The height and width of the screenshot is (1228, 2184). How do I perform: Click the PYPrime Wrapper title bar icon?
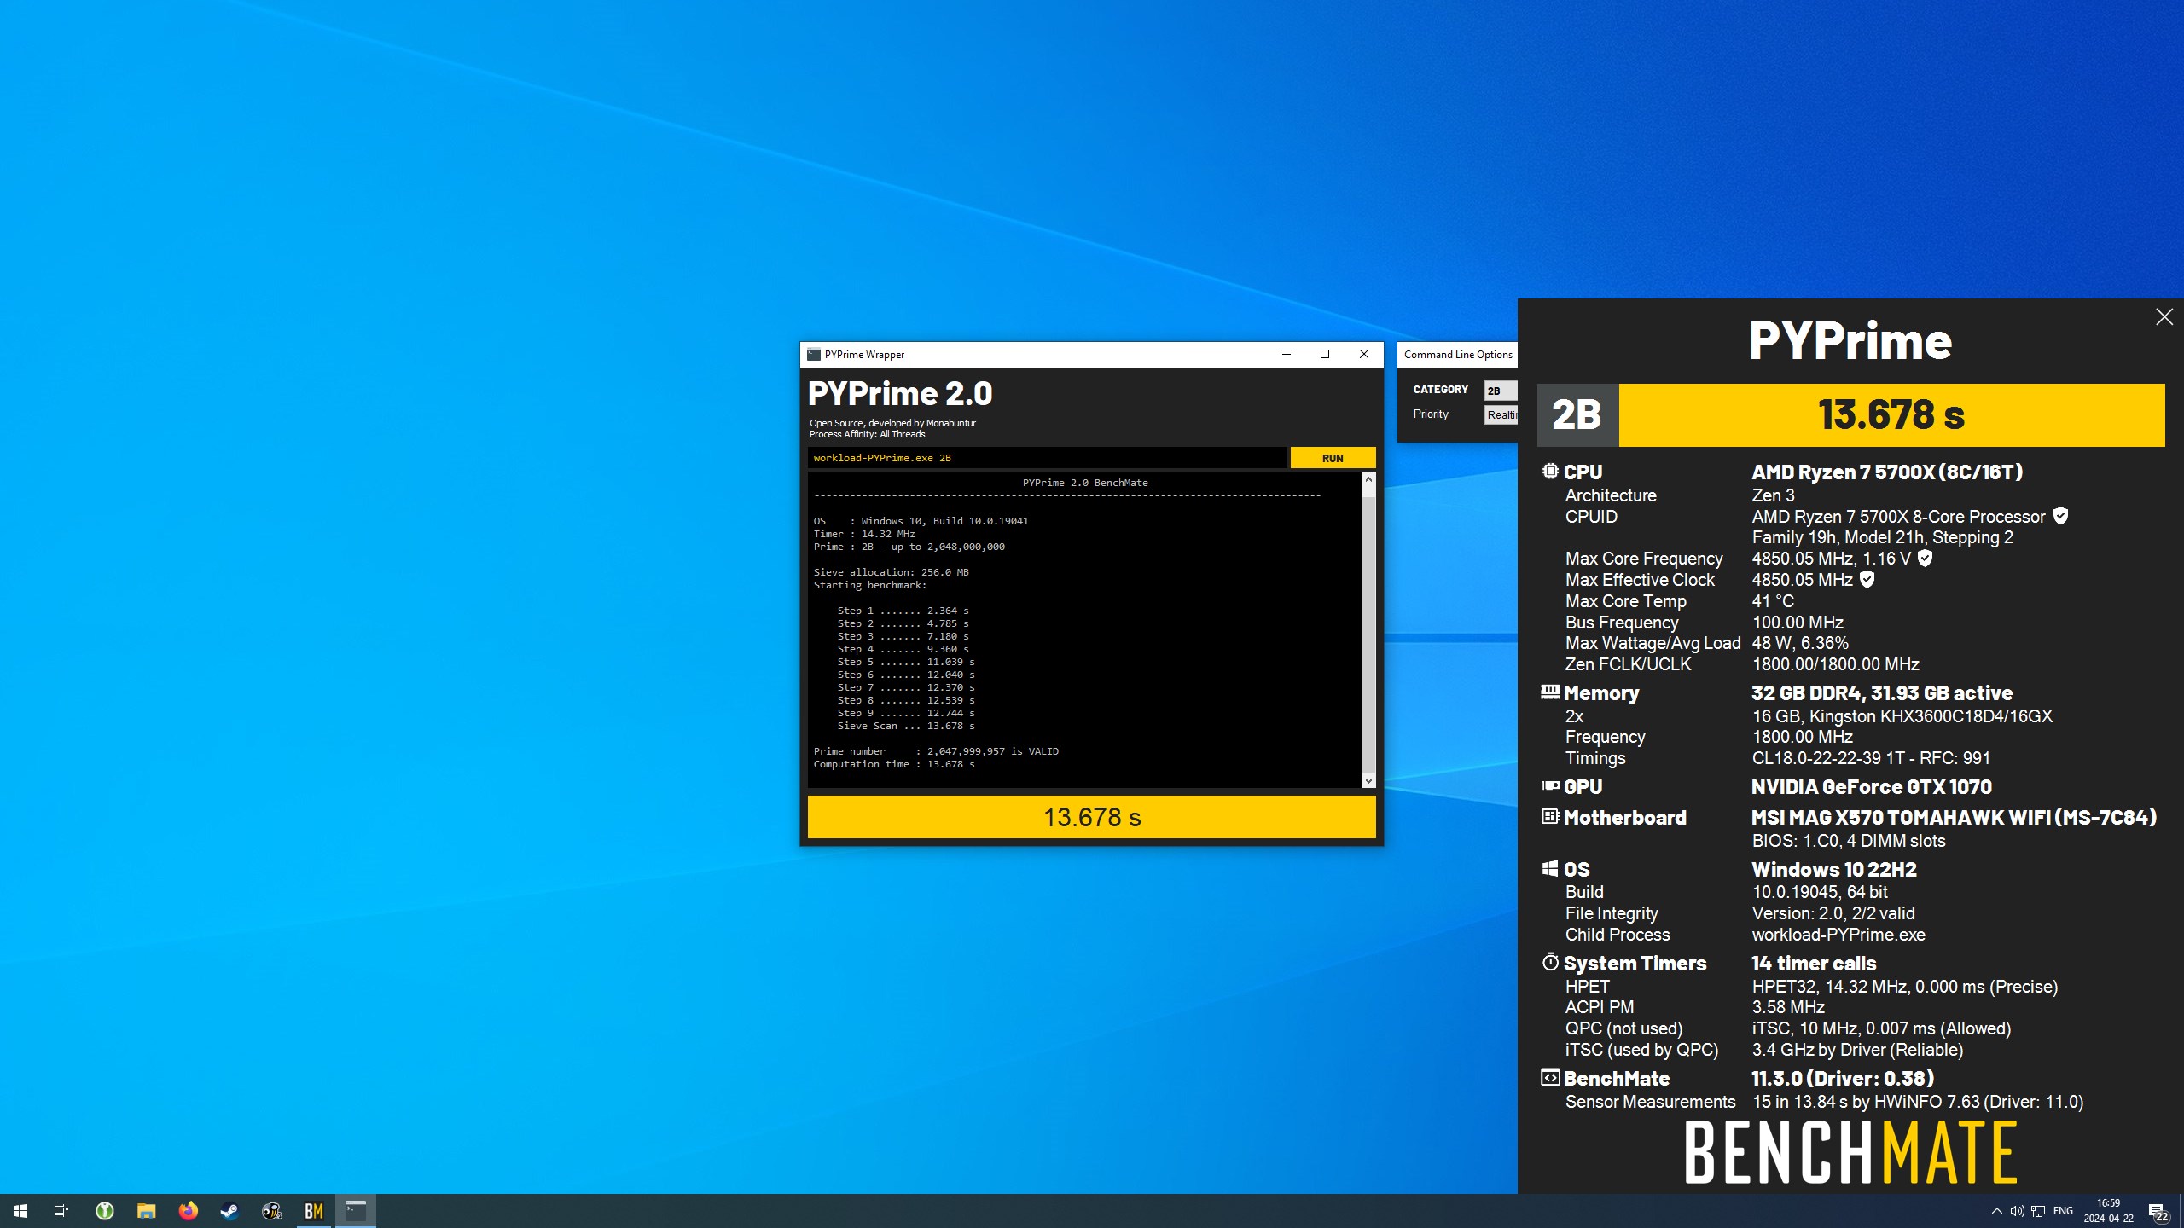pyautogui.click(x=814, y=355)
